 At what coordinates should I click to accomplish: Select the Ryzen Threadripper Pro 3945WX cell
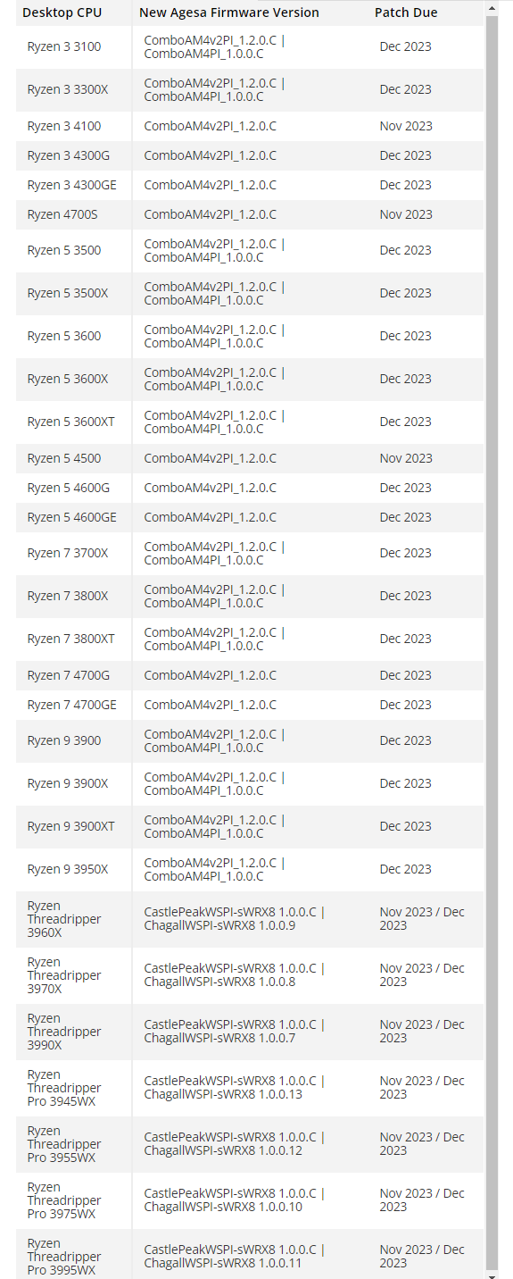[74, 1088]
